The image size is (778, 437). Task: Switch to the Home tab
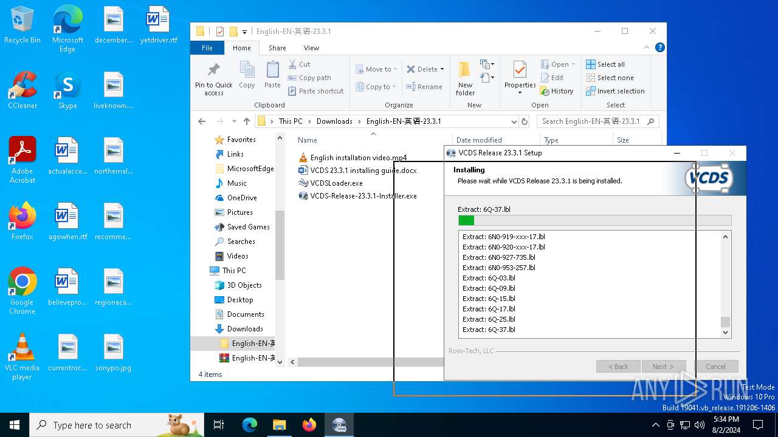click(241, 48)
